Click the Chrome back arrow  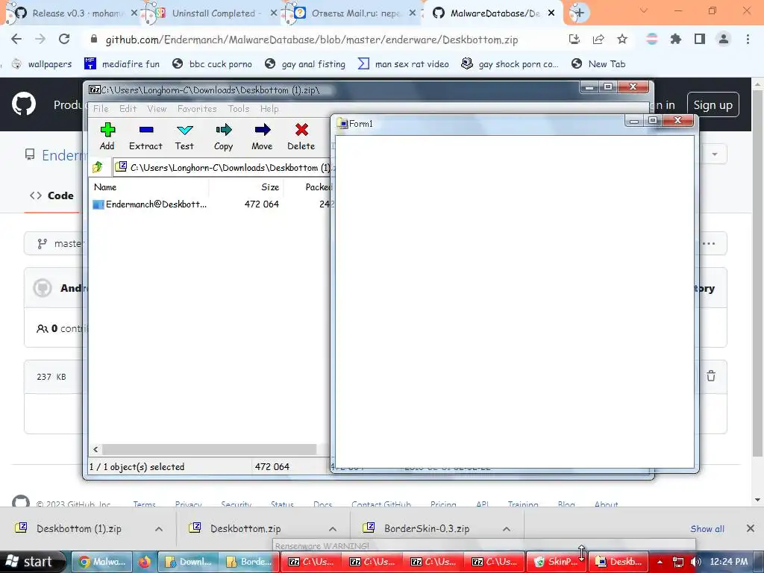tap(16, 40)
